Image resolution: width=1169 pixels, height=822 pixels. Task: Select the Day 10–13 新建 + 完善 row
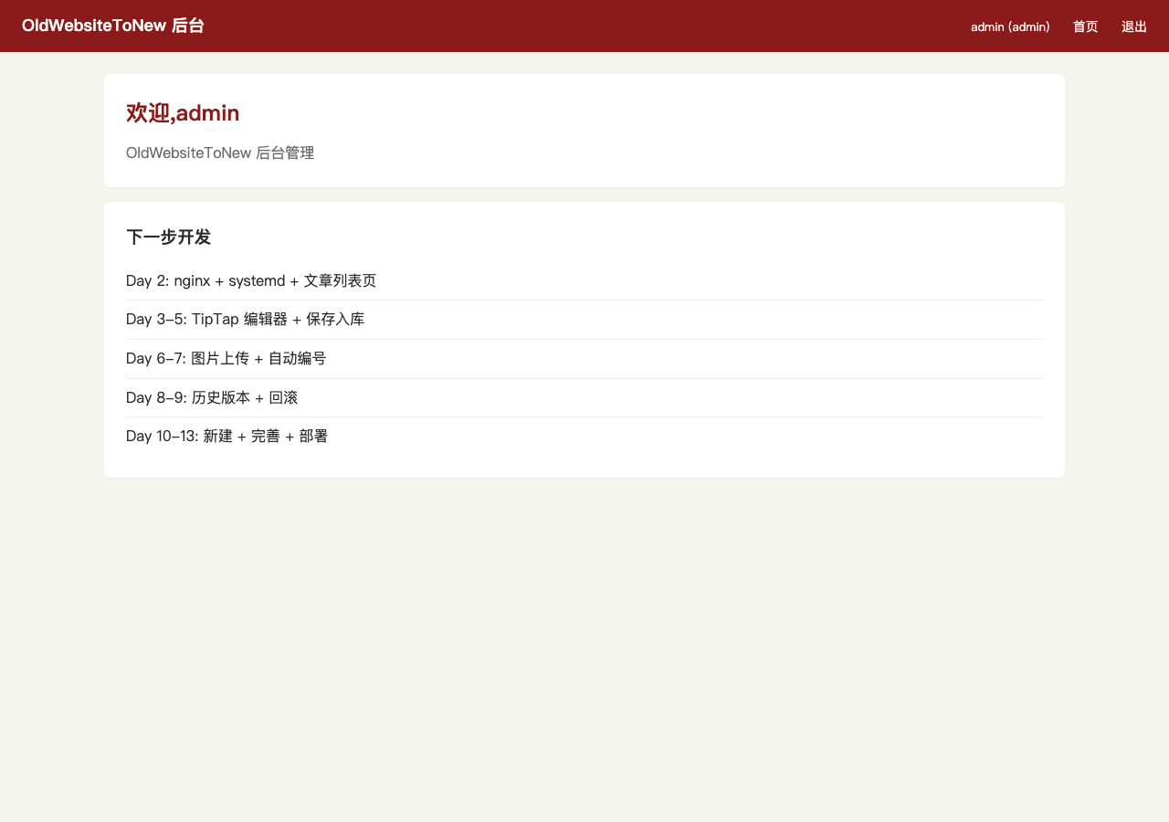[584, 437]
